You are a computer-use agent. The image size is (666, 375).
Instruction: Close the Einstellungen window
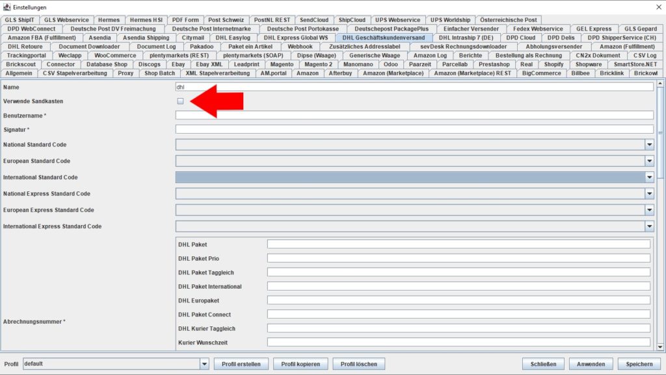pos(658,7)
